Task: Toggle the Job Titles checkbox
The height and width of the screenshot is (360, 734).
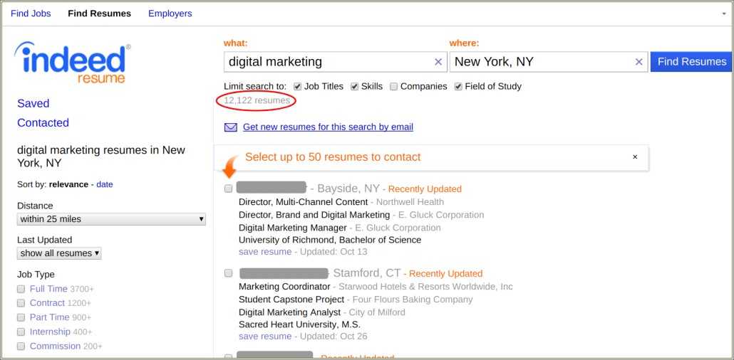Action: pyautogui.click(x=297, y=87)
